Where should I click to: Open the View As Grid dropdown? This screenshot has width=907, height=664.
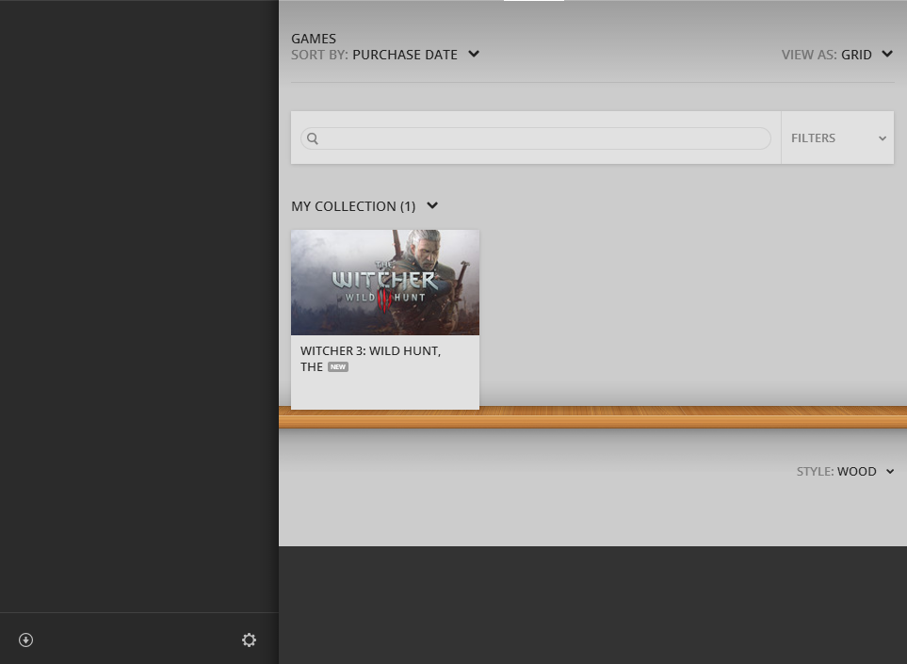(837, 55)
